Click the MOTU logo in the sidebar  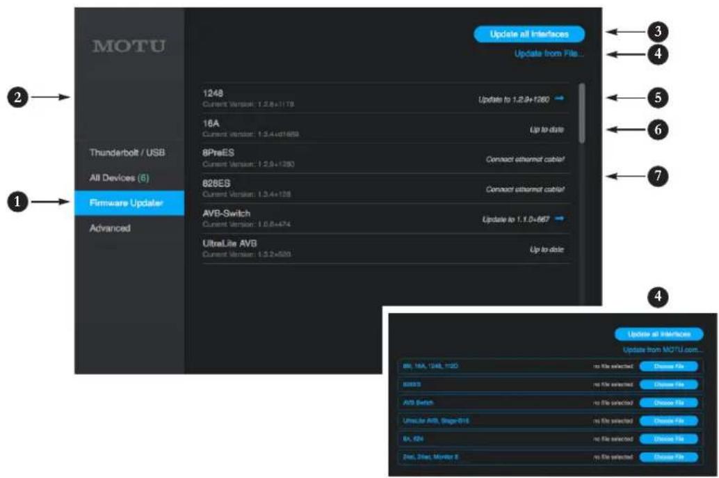[x=129, y=46]
